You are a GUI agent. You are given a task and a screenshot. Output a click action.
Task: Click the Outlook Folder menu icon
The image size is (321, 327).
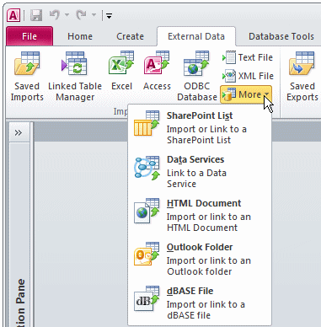click(x=147, y=254)
